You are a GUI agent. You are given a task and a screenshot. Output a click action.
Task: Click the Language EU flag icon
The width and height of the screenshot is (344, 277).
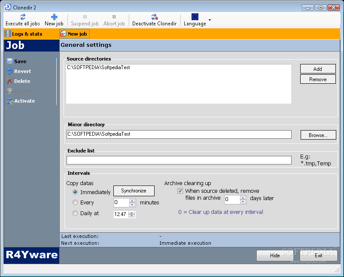point(195,17)
